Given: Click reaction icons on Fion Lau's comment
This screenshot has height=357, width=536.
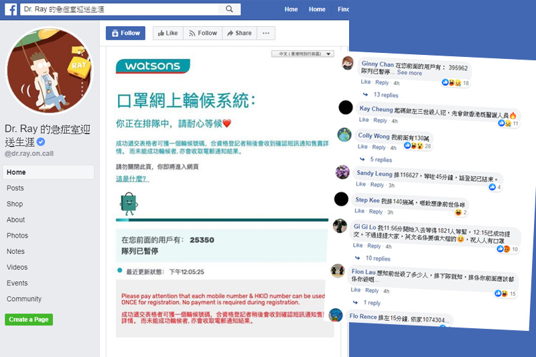Looking at the screenshot, I should [x=499, y=293].
